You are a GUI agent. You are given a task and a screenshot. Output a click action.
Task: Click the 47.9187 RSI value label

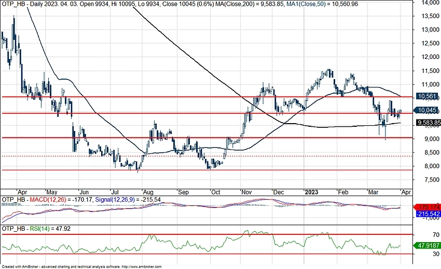click(428, 245)
